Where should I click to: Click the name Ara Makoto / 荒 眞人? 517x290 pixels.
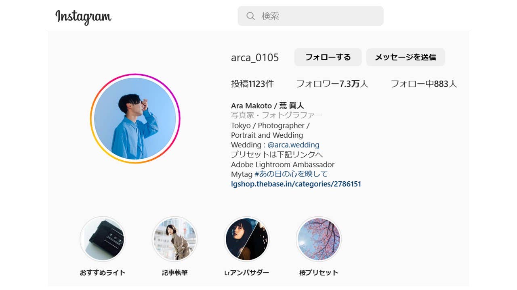click(267, 106)
